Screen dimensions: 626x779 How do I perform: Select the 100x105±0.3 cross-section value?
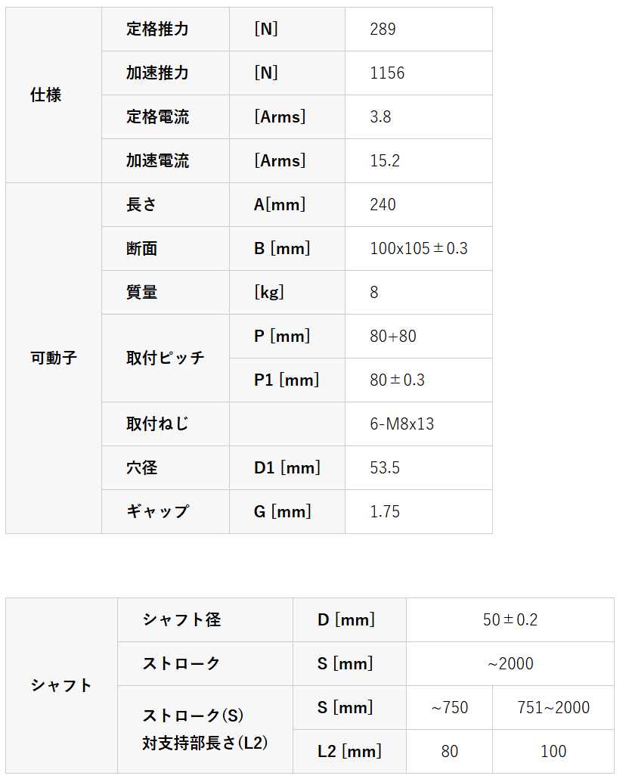pos(419,249)
